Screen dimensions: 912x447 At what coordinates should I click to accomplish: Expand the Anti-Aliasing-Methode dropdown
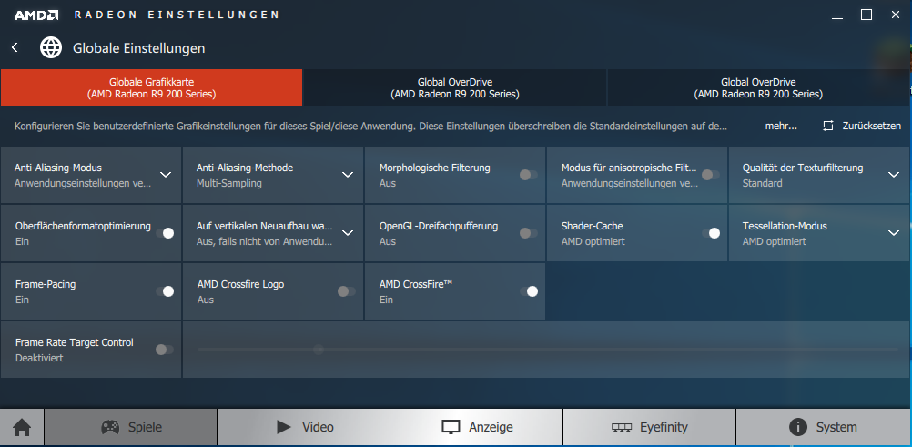[x=348, y=175]
